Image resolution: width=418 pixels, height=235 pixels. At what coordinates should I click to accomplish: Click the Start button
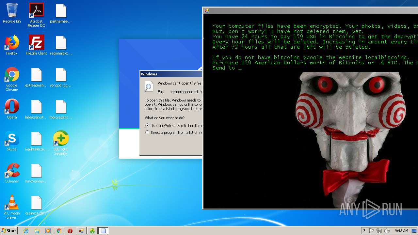(x=9, y=231)
